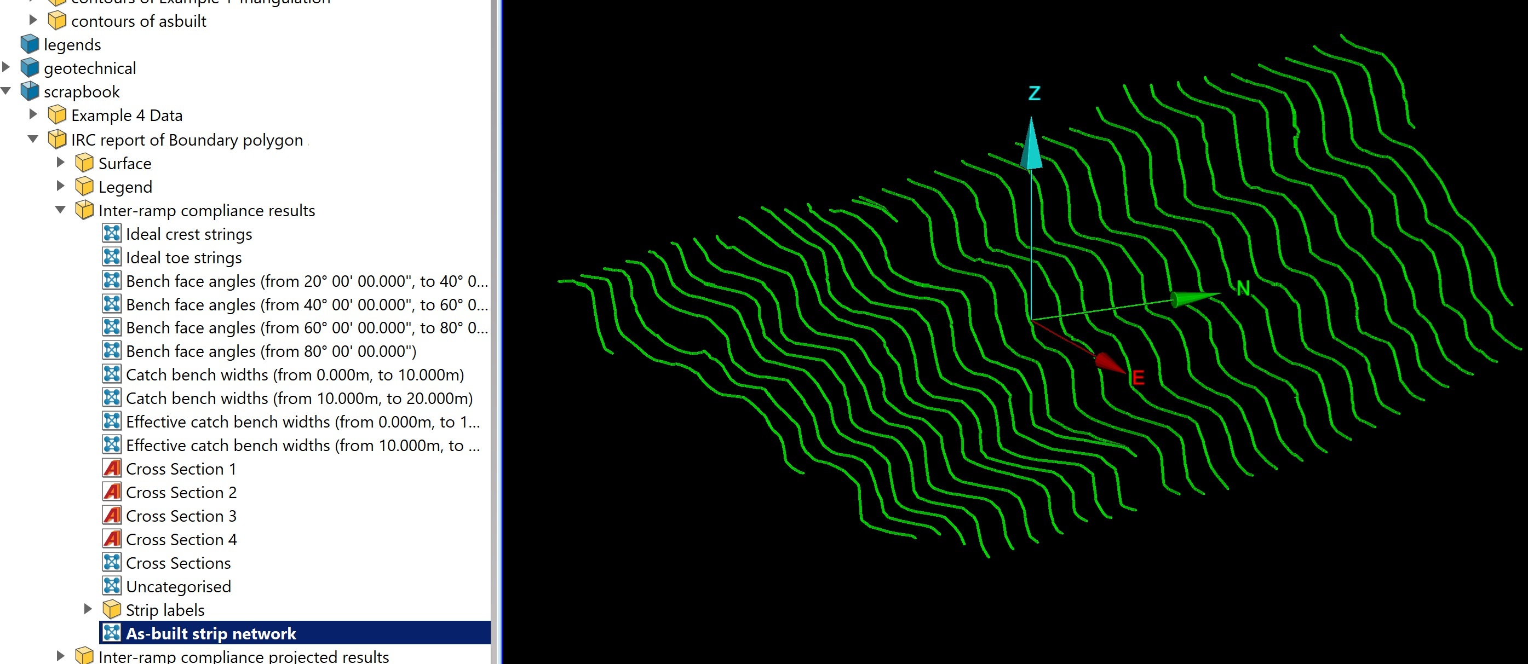The width and height of the screenshot is (1528, 664).
Task: Click the Cross Section 1 annotation icon
Action: tap(112, 469)
